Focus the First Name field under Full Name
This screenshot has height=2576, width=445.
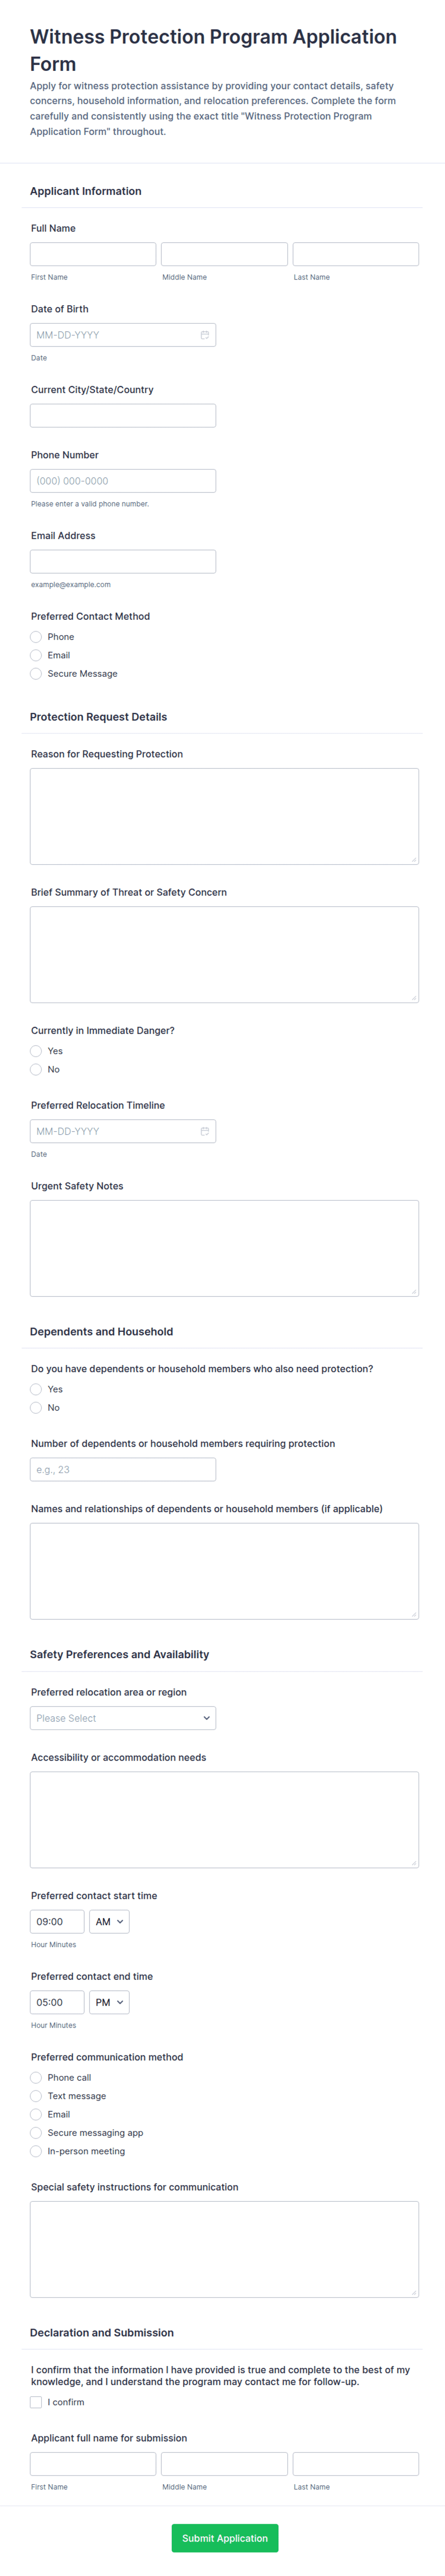point(93,254)
